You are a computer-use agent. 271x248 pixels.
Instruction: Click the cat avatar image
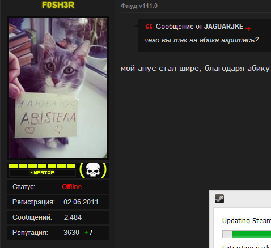(58, 88)
